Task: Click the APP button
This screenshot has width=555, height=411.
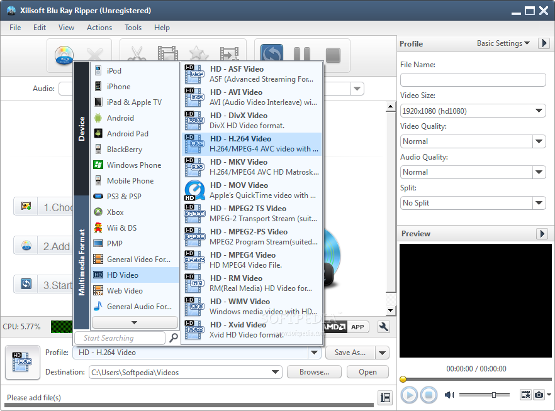Action: tap(358, 327)
